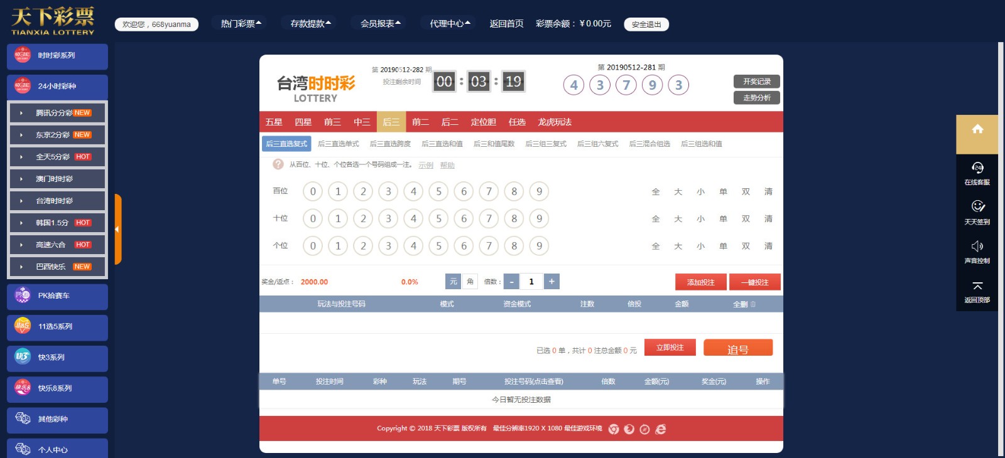The width and height of the screenshot is (1005, 458).
Task: Click the 全删 delete-all trash icon
Action: tap(753, 304)
